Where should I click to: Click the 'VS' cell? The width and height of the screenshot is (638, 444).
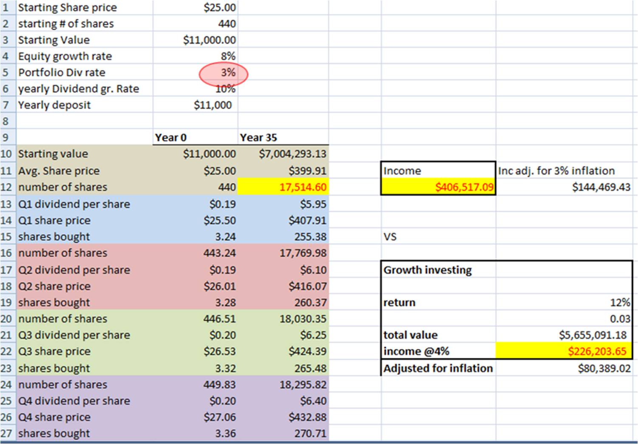point(438,237)
